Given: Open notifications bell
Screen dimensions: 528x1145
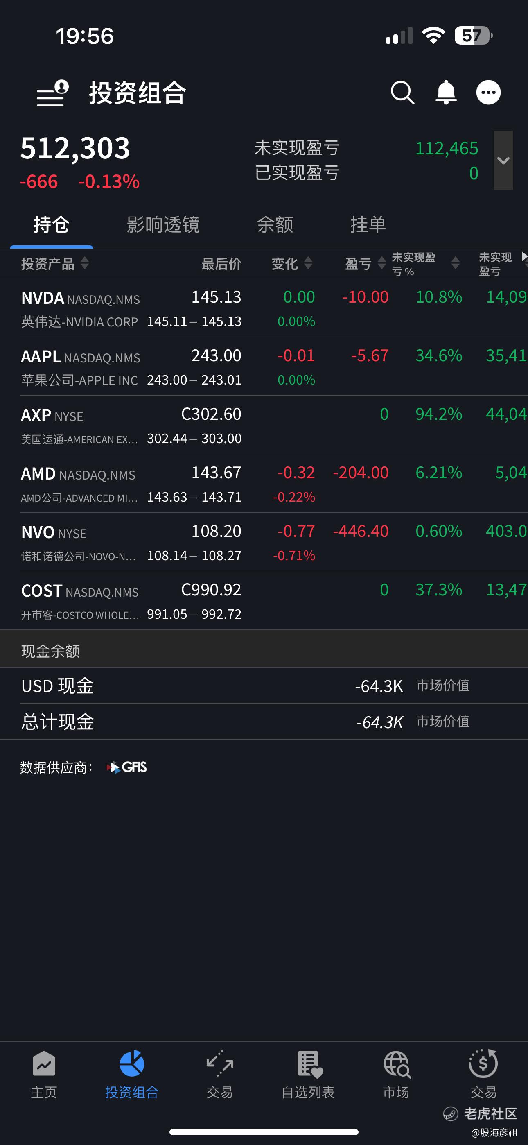Looking at the screenshot, I should [446, 93].
